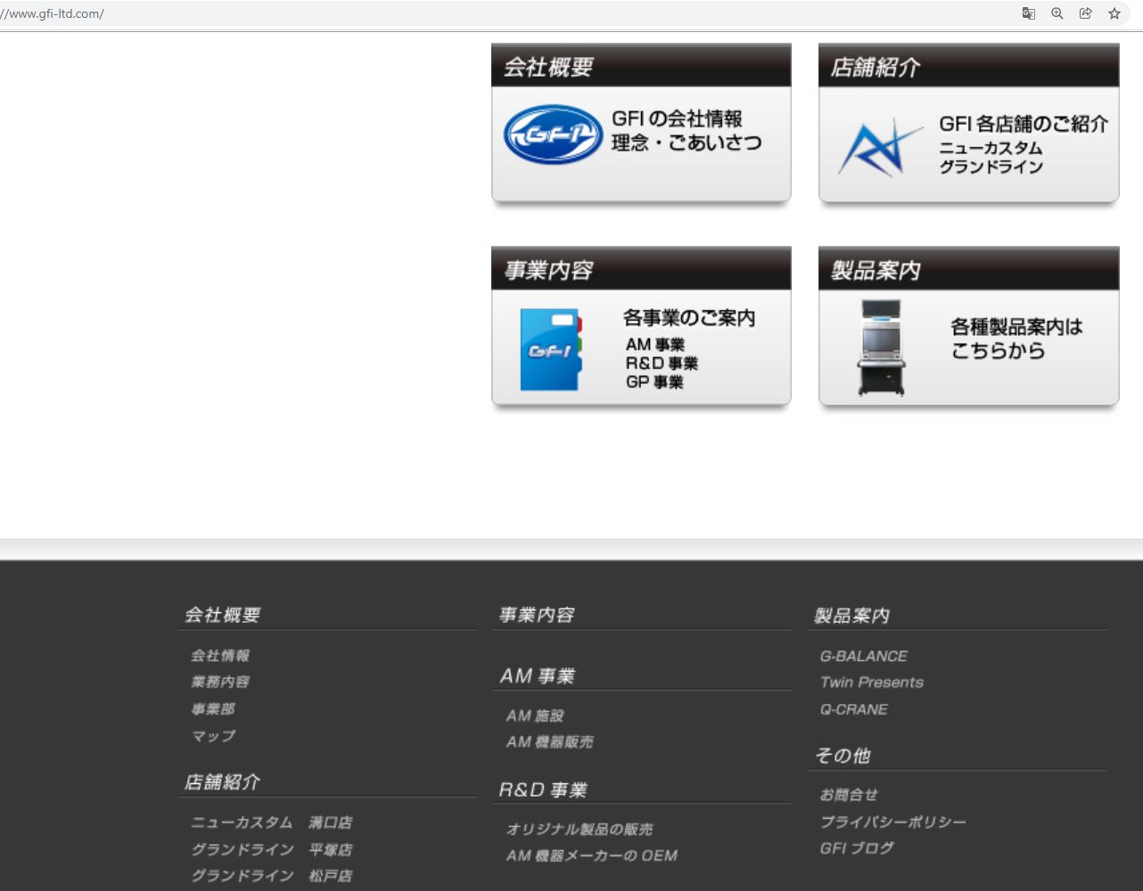Image resolution: width=1143 pixels, height=891 pixels.
Task: Go to マップ footer link
Action: point(214,736)
